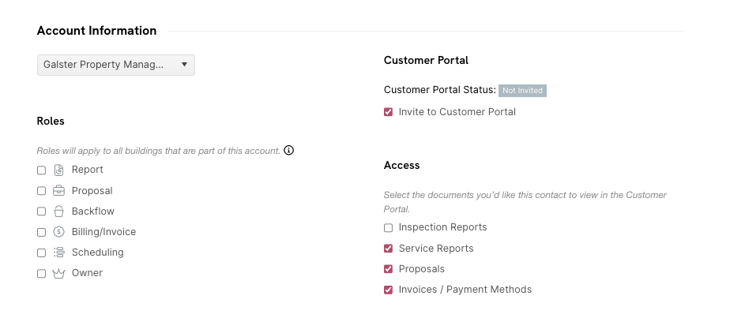Click the Billing/Invoice dollar icon
The width and height of the screenshot is (730, 333).
click(58, 232)
